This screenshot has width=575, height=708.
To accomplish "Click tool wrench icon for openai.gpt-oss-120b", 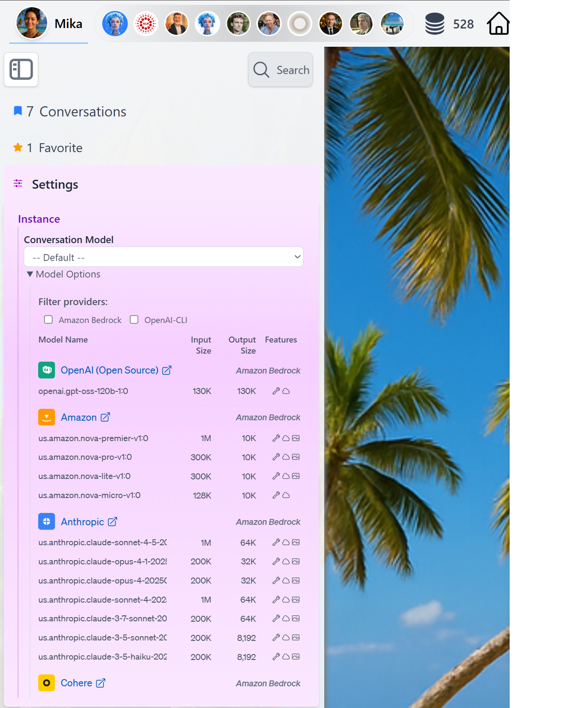I will tap(276, 391).
